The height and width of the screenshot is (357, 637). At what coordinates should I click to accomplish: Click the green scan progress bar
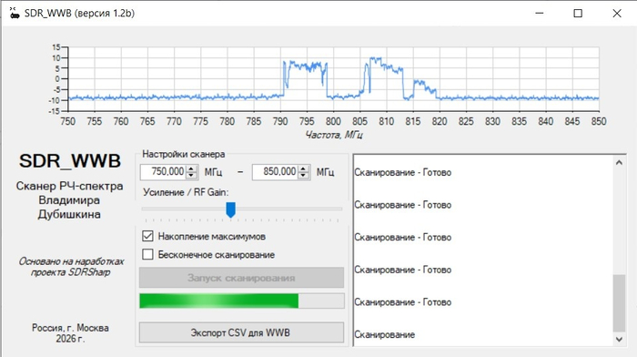(242, 301)
